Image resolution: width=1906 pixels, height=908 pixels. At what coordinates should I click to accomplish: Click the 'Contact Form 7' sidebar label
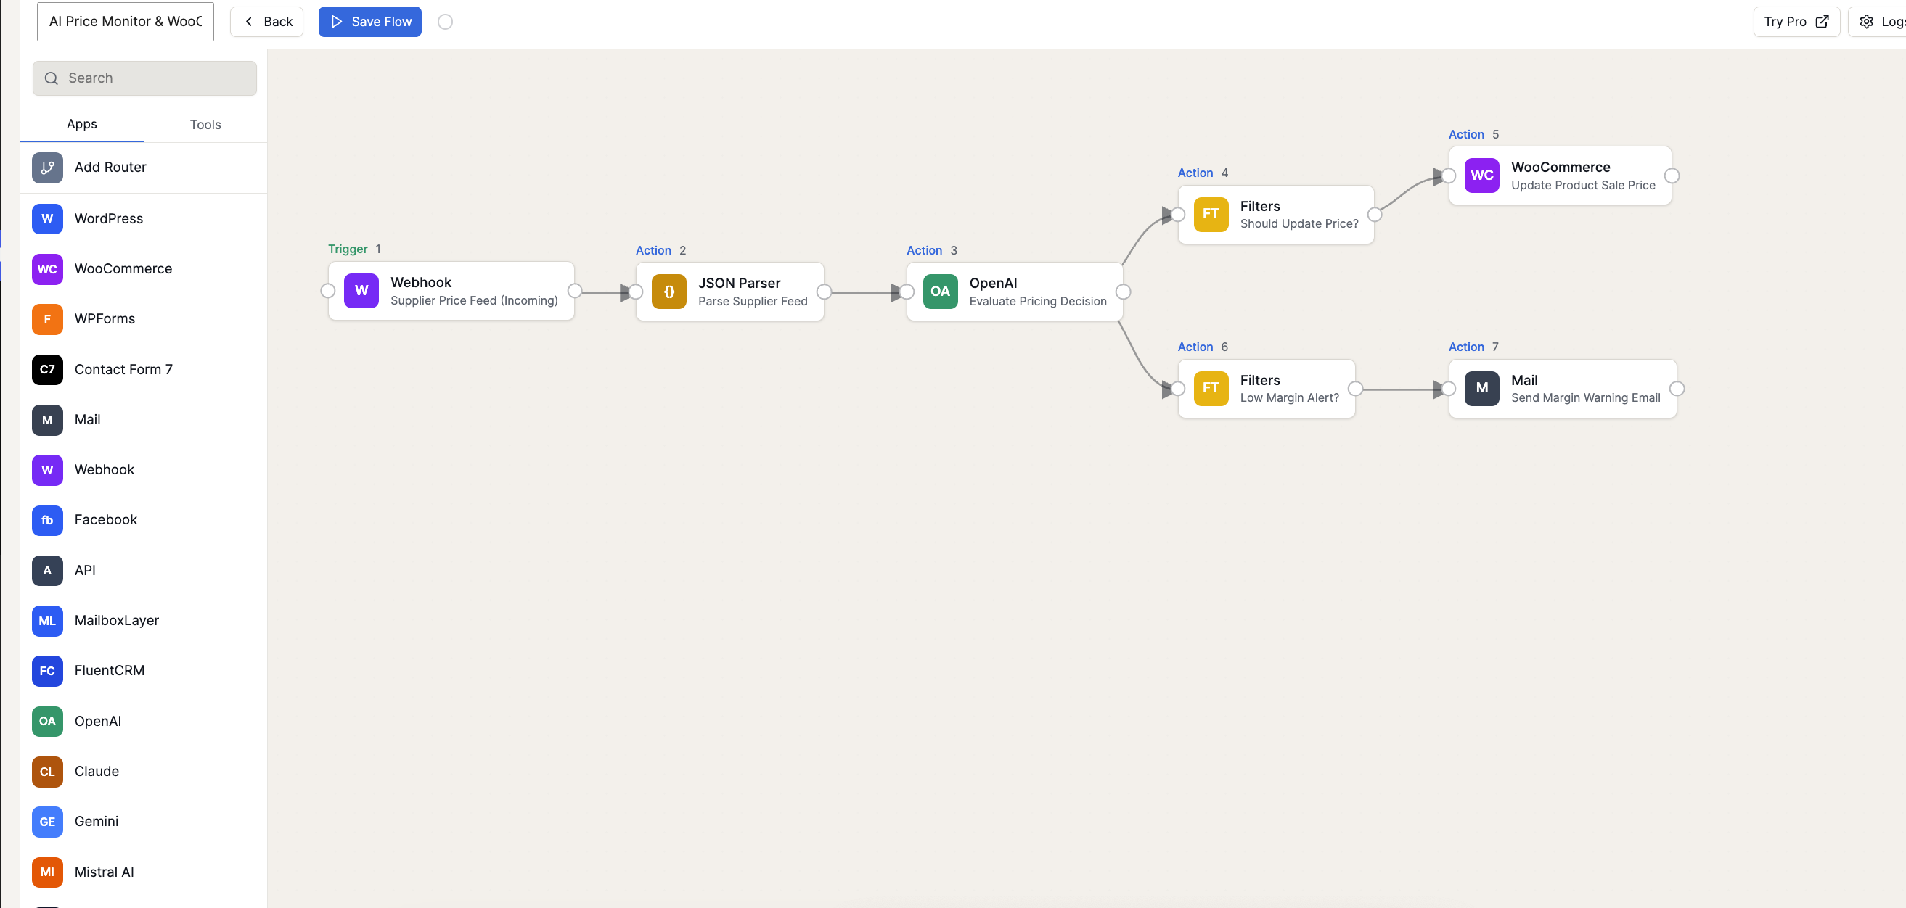pos(123,370)
